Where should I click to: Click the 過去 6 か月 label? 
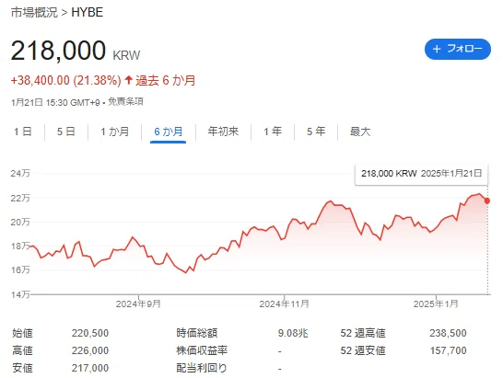[165, 80]
